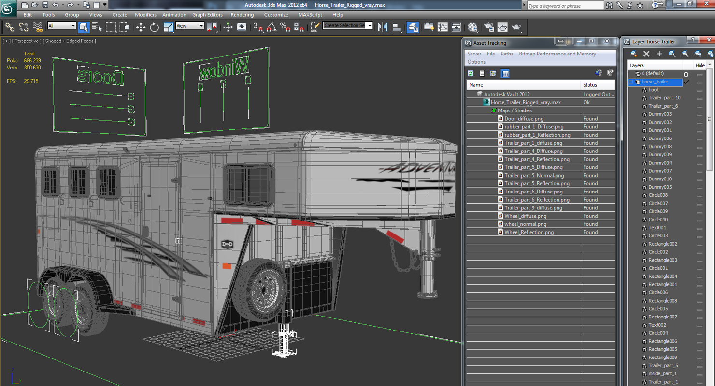Screen dimensions: 715x386
Task: Click the Select and Manipulate icon
Action: coord(228,27)
